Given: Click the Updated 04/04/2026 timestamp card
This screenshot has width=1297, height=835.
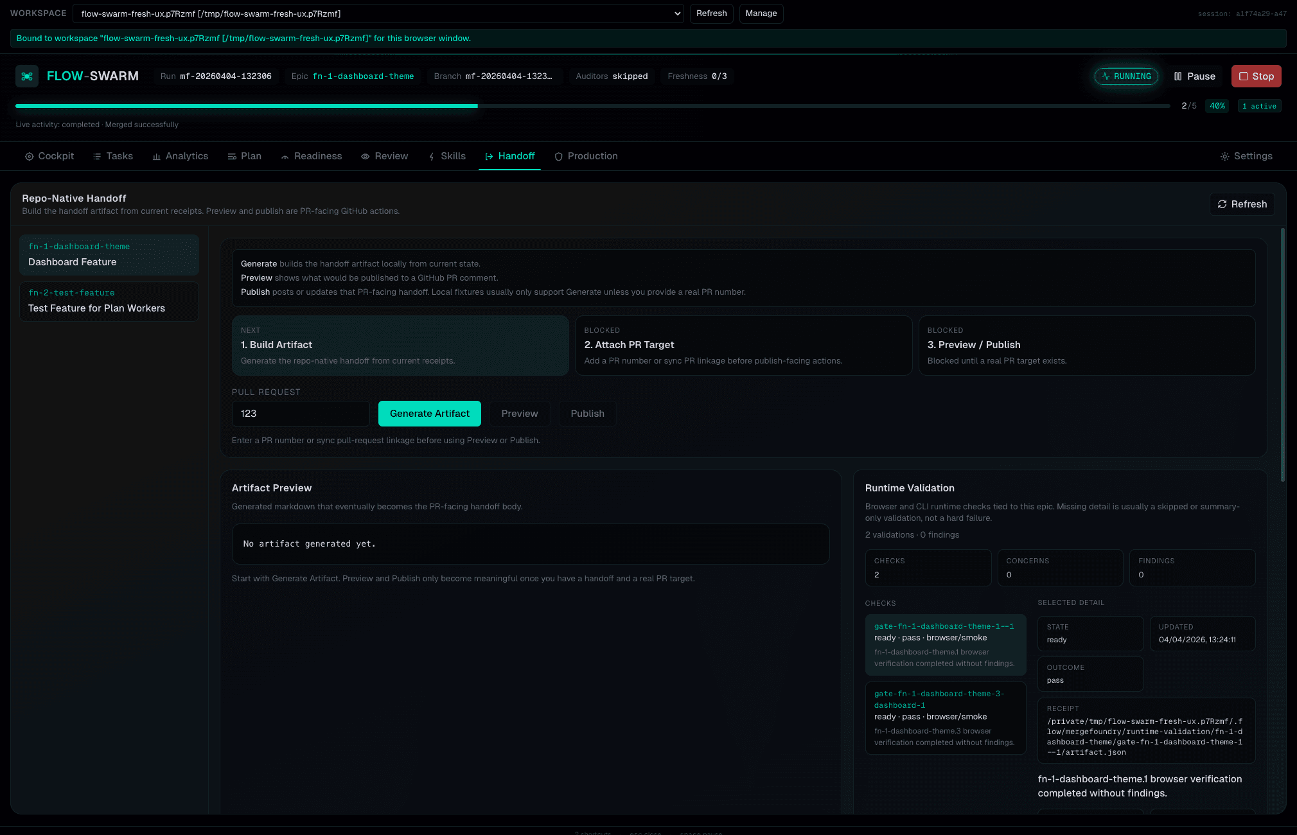Looking at the screenshot, I should (x=1202, y=633).
